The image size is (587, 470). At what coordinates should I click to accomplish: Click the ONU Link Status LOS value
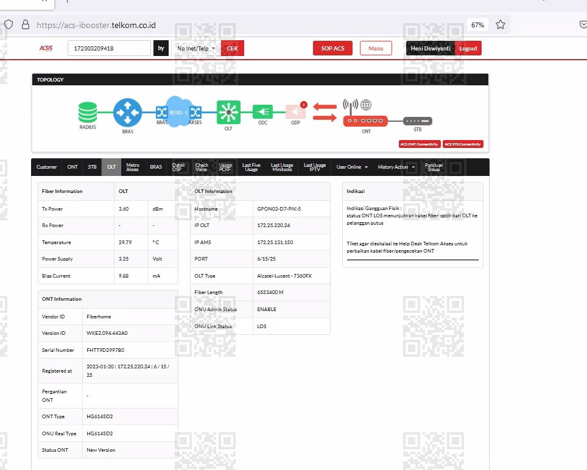click(262, 326)
